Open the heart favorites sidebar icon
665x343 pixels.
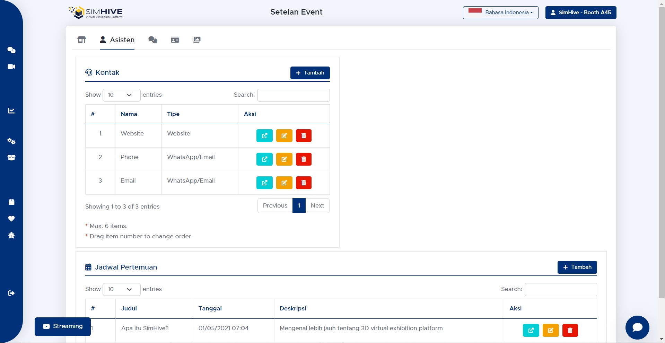click(x=11, y=219)
